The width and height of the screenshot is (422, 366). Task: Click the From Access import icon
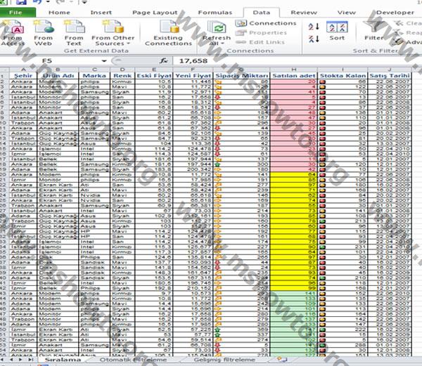[x=12, y=33]
